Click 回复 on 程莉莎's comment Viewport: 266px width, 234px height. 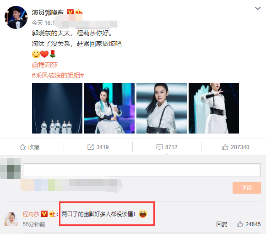tap(222, 224)
